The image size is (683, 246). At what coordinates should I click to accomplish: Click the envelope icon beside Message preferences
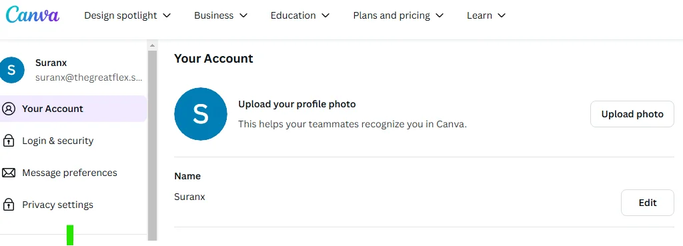point(8,173)
